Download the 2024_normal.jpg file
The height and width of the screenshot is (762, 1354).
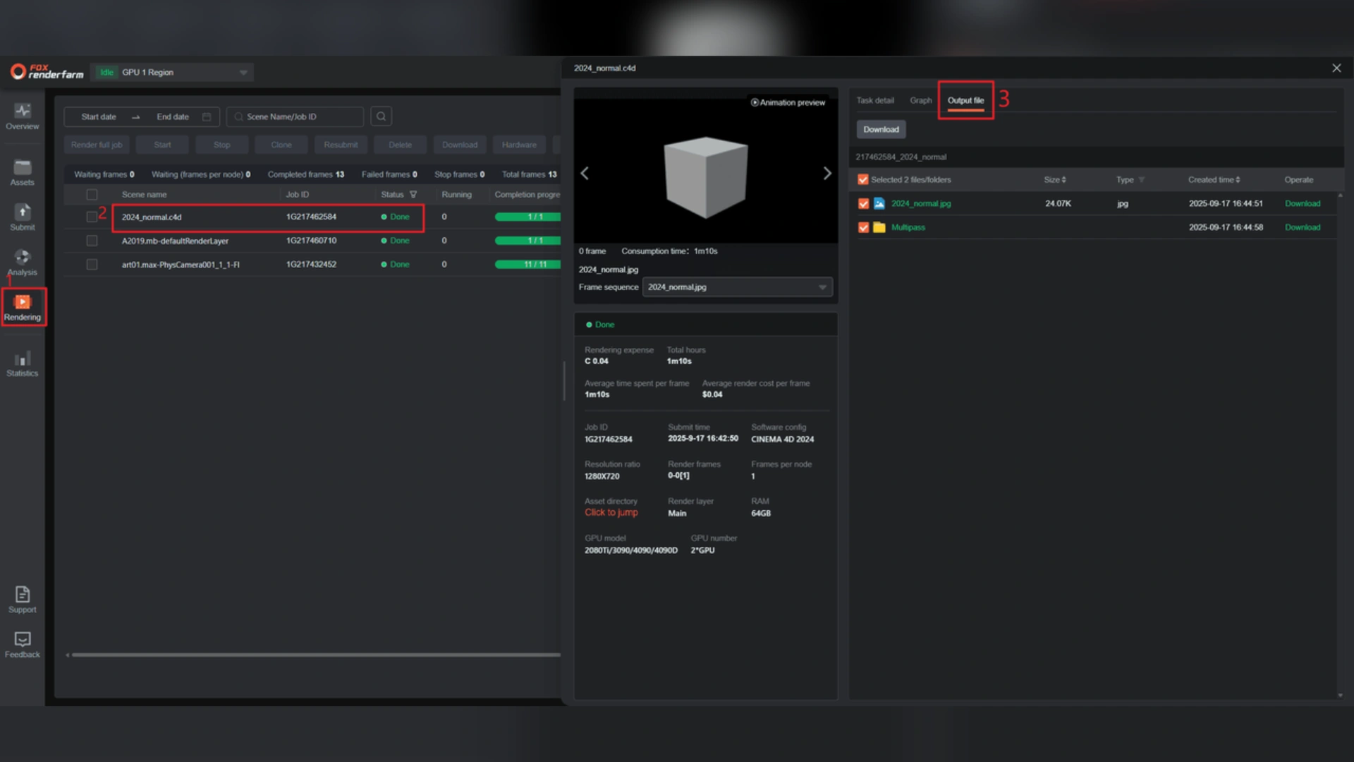[x=1302, y=203]
